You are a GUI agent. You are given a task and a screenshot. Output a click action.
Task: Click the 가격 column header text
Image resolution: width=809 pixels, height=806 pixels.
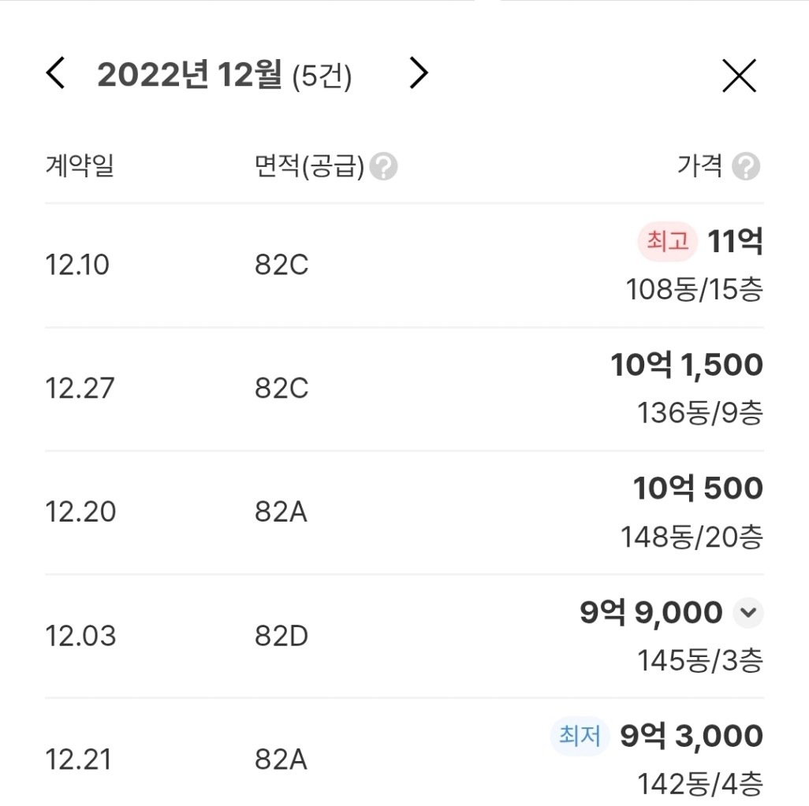[x=699, y=165]
